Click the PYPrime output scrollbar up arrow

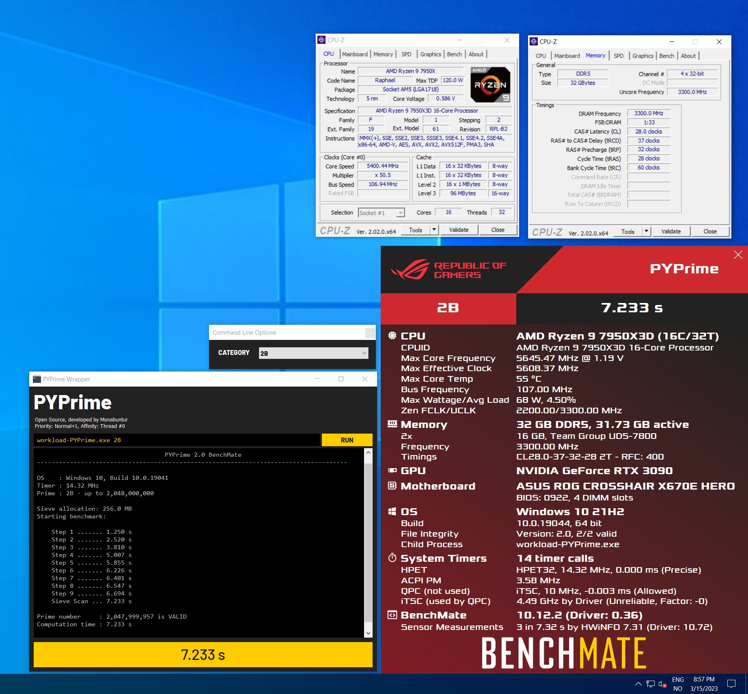pos(368,452)
